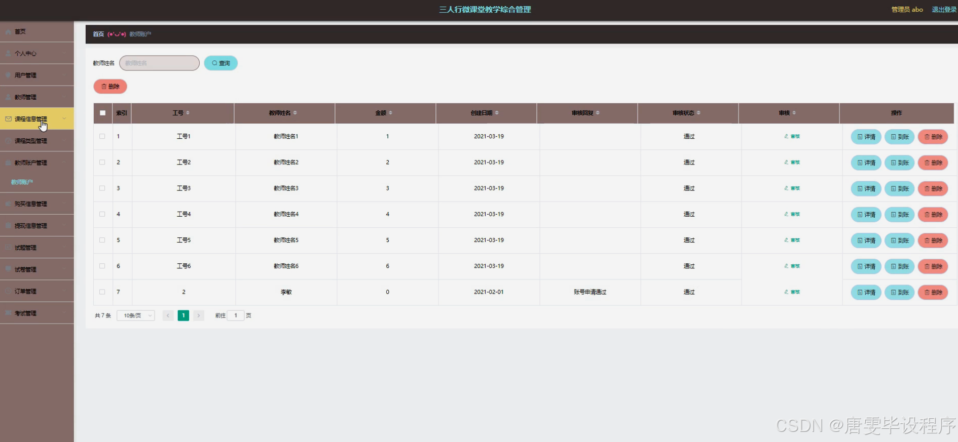The width and height of the screenshot is (958, 442).
Task: Click the pencil 审核 link in 李敏's row
Action: point(792,292)
